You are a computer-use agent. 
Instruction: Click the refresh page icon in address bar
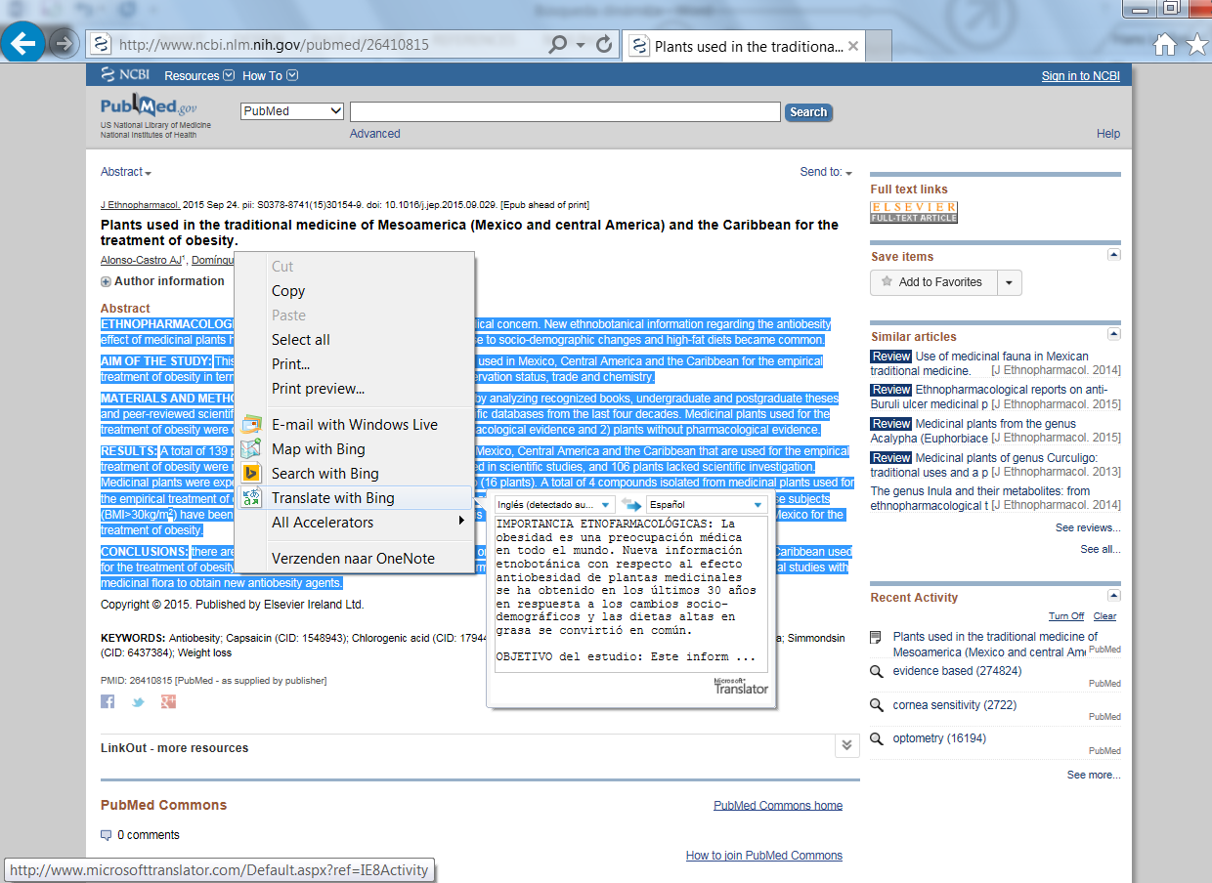tap(604, 44)
